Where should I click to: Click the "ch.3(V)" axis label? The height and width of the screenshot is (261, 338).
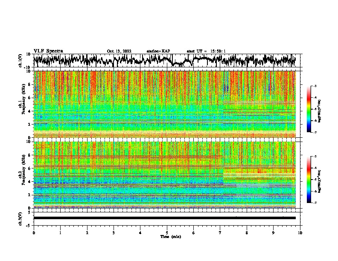click(x=20, y=219)
